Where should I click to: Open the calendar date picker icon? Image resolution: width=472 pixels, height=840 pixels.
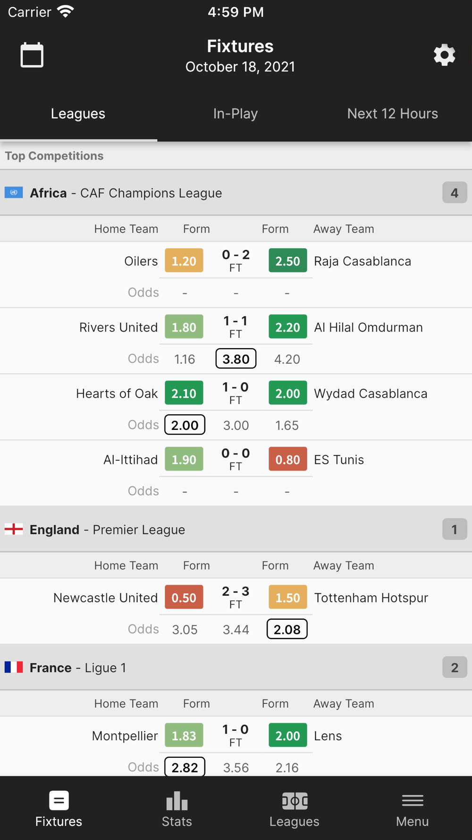point(32,55)
